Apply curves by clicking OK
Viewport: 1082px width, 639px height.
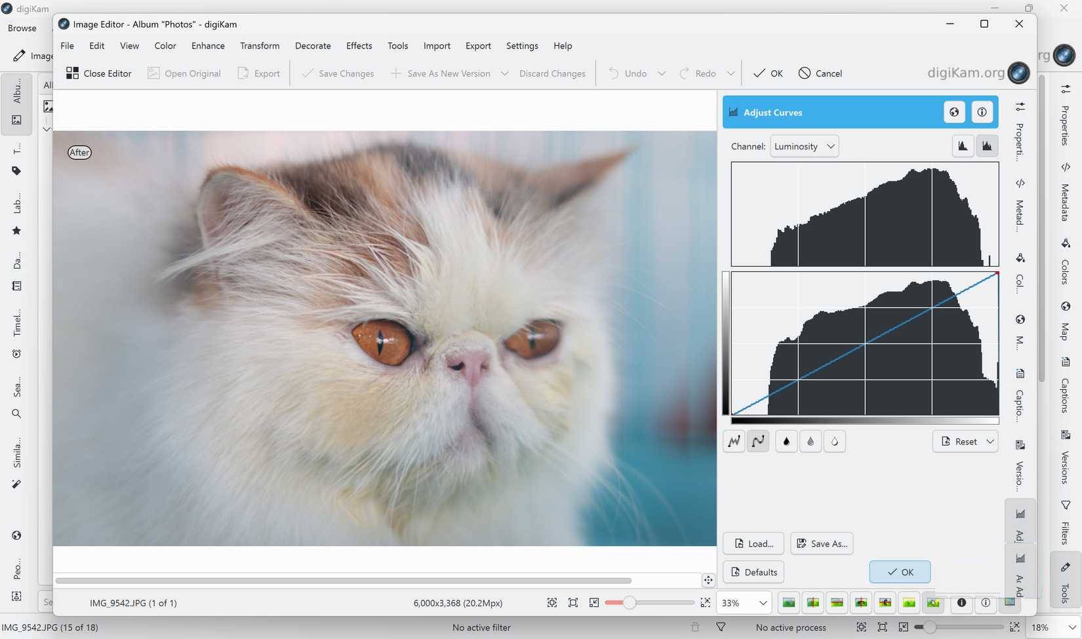899,571
